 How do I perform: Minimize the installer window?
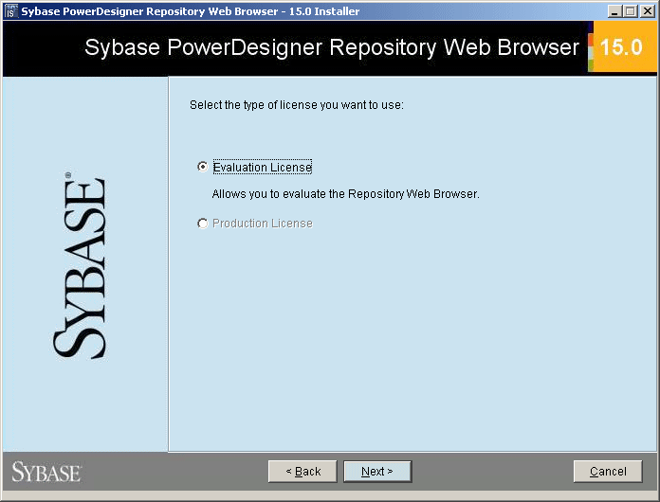pyautogui.click(x=615, y=11)
